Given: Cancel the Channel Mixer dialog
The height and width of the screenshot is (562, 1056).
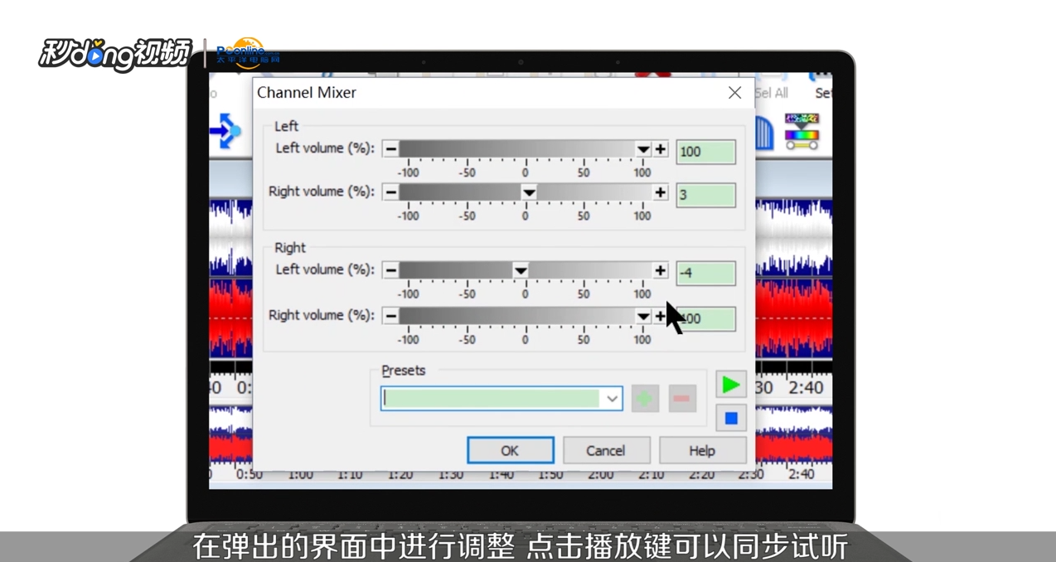Looking at the screenshot, I should tap(606, 451).
